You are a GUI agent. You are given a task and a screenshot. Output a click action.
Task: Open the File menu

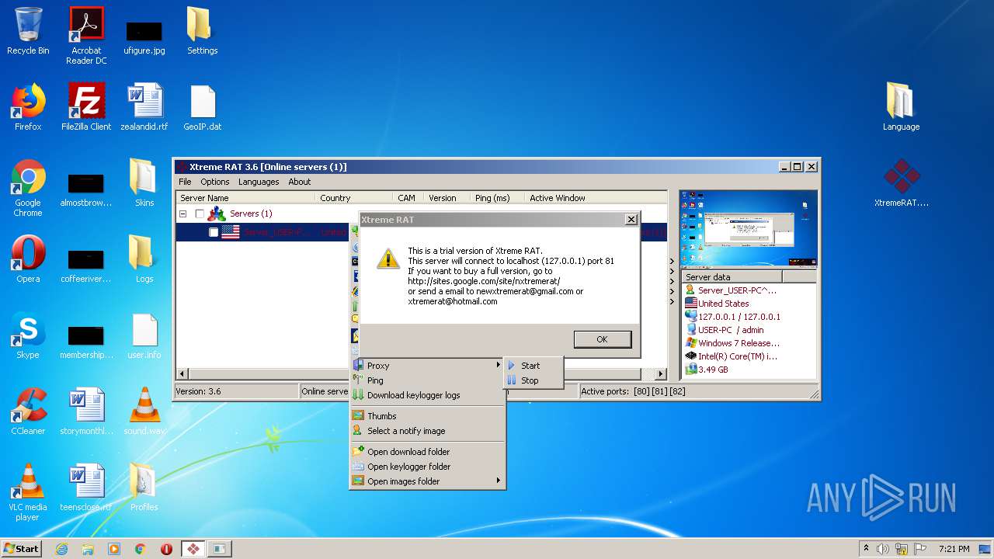click(185, 182)
